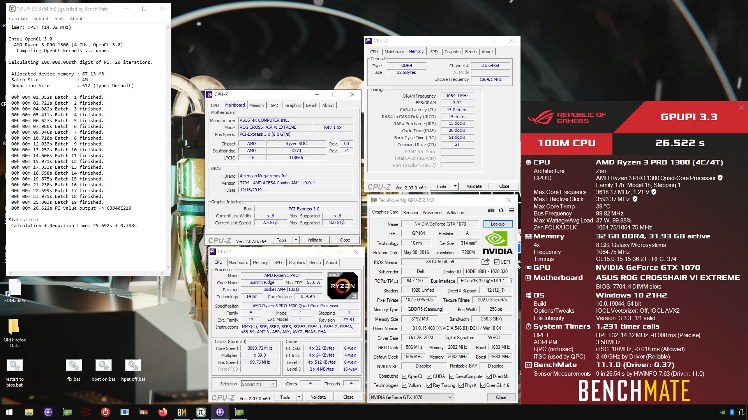Open GPU selector dropdown in GPU-Z
The image size is (748, 420).
[x=411, y=397]
